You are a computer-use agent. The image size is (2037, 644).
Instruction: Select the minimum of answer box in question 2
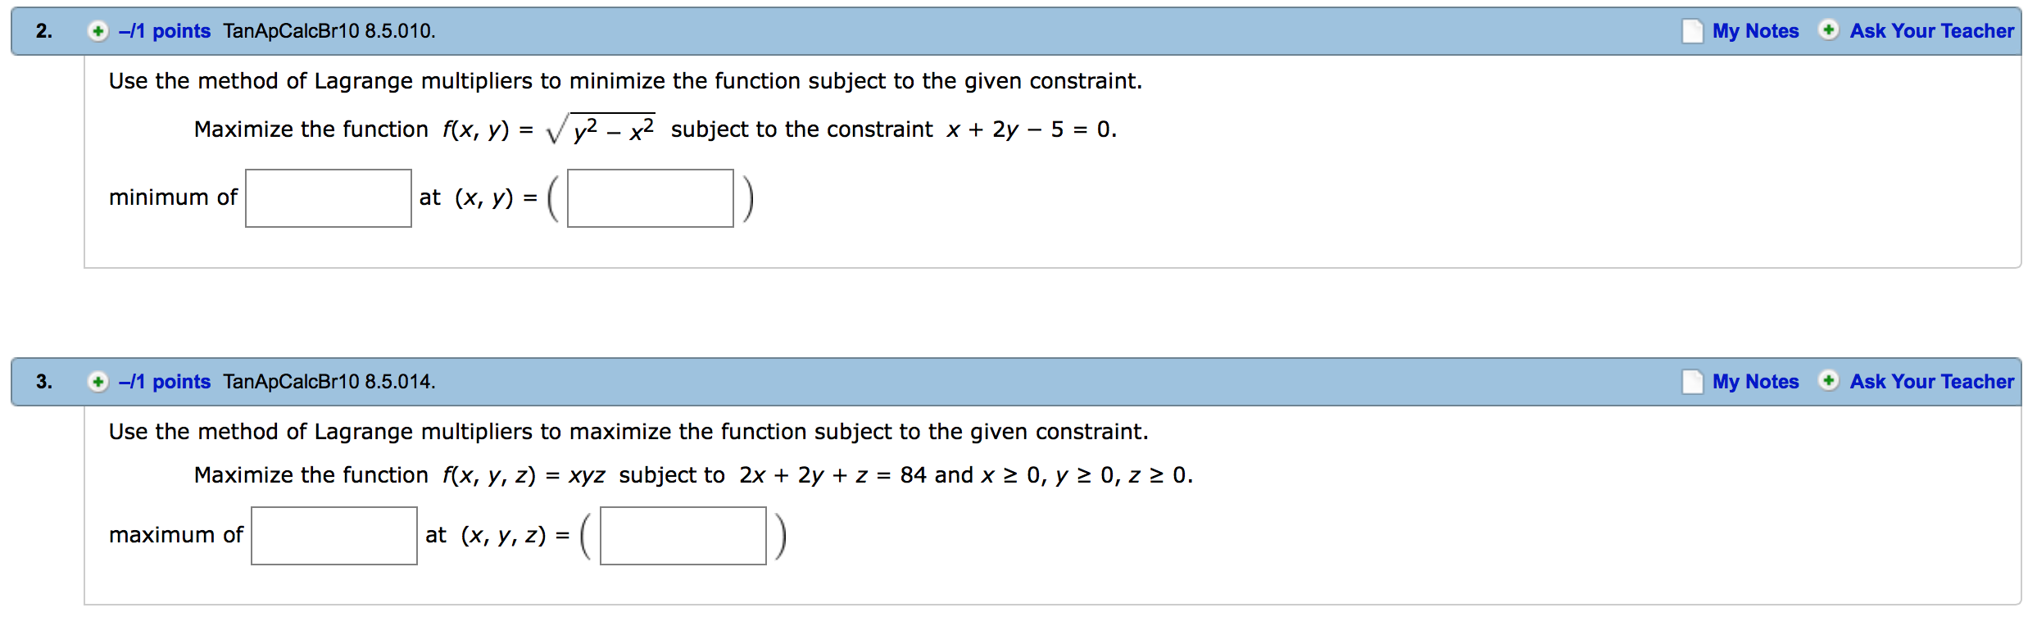click(x=328, y=197)
